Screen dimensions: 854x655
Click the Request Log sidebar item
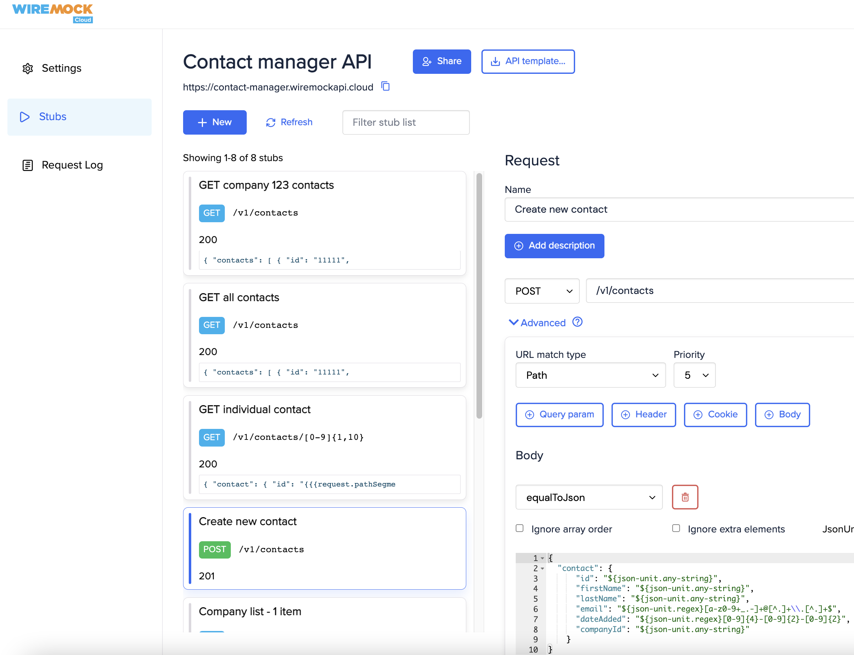point(71,164)
